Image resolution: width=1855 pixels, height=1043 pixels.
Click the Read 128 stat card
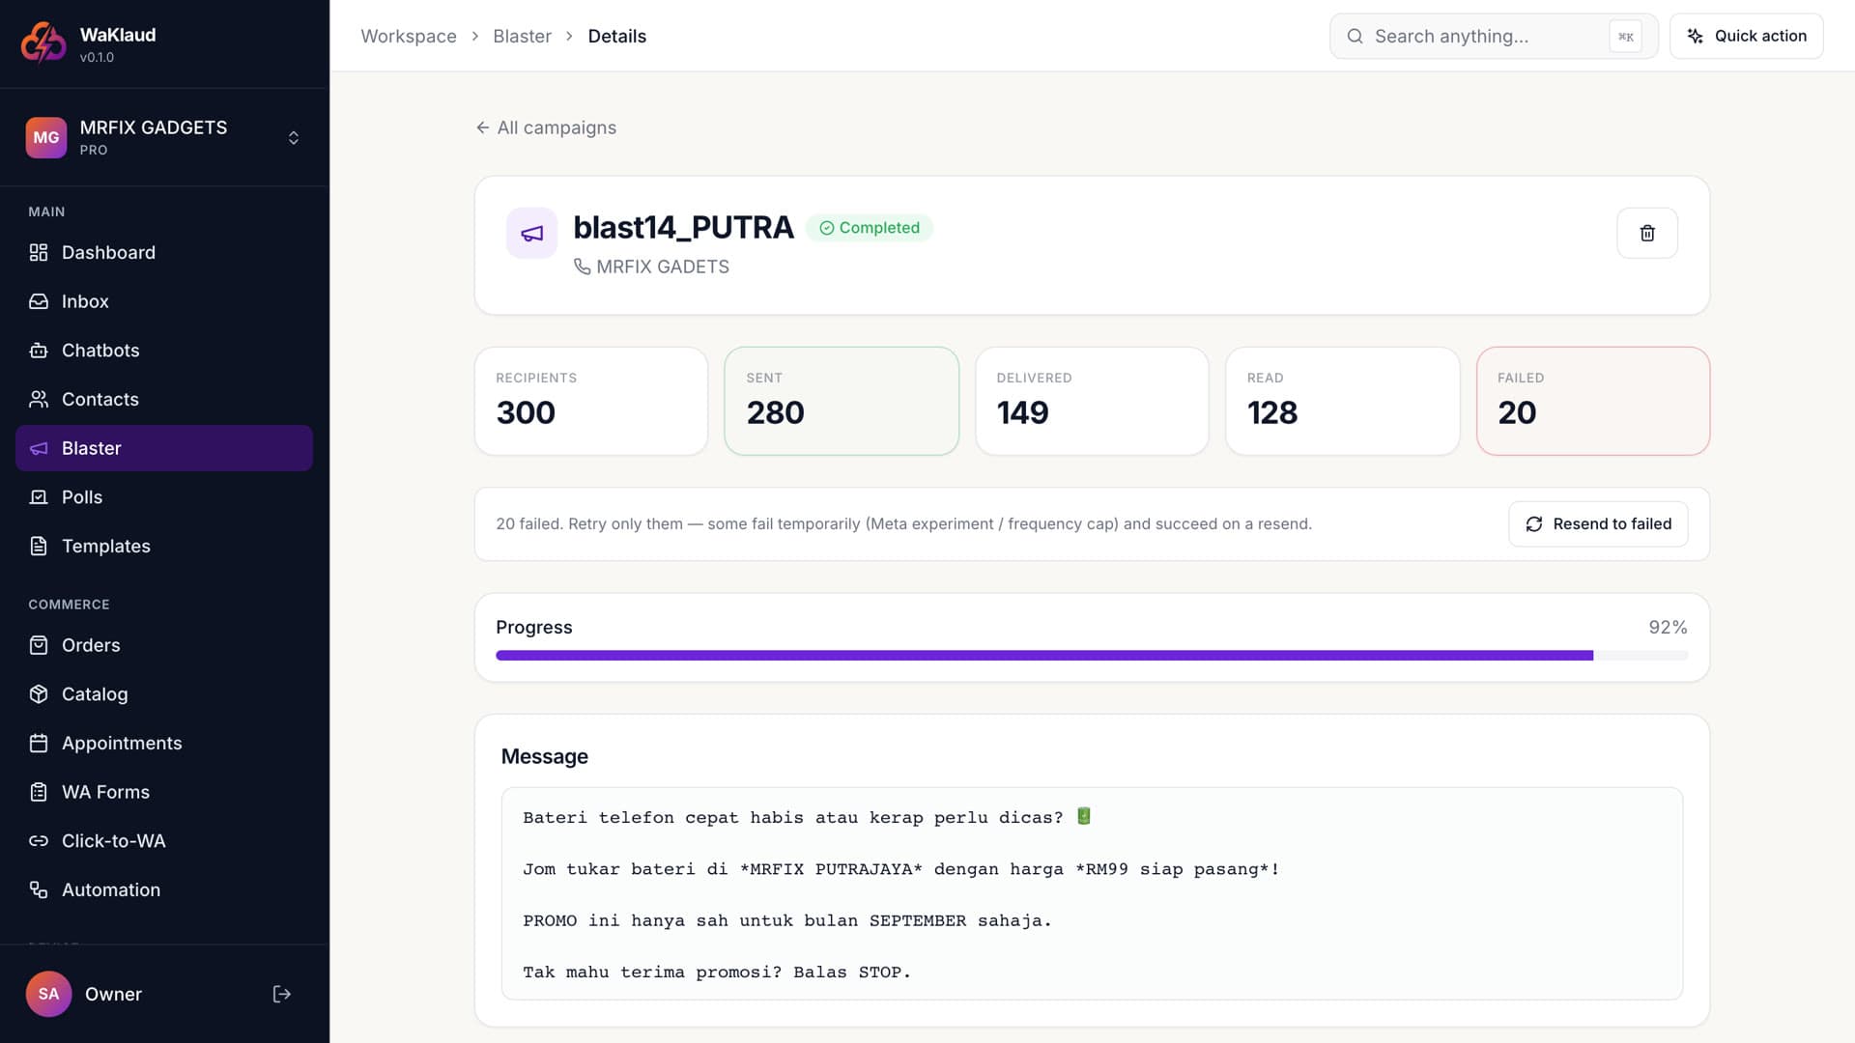tap(1343, 401)
